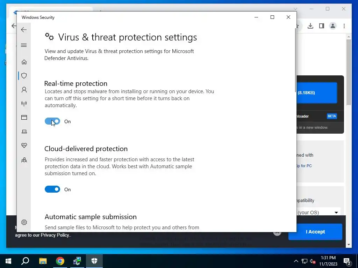Open the Home sidebar icon
This screenshot has width=358, height=268.
24,62
